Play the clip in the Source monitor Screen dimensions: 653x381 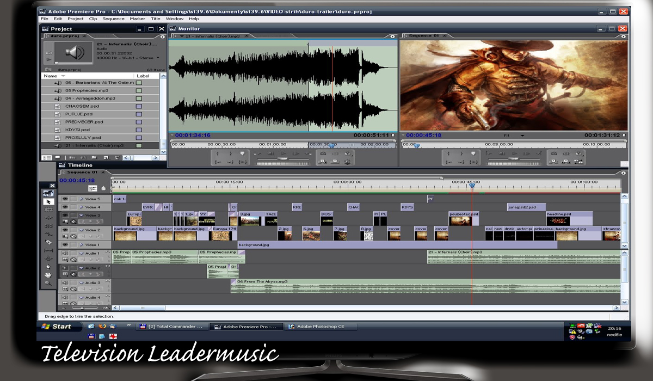[x=284, y=154]
